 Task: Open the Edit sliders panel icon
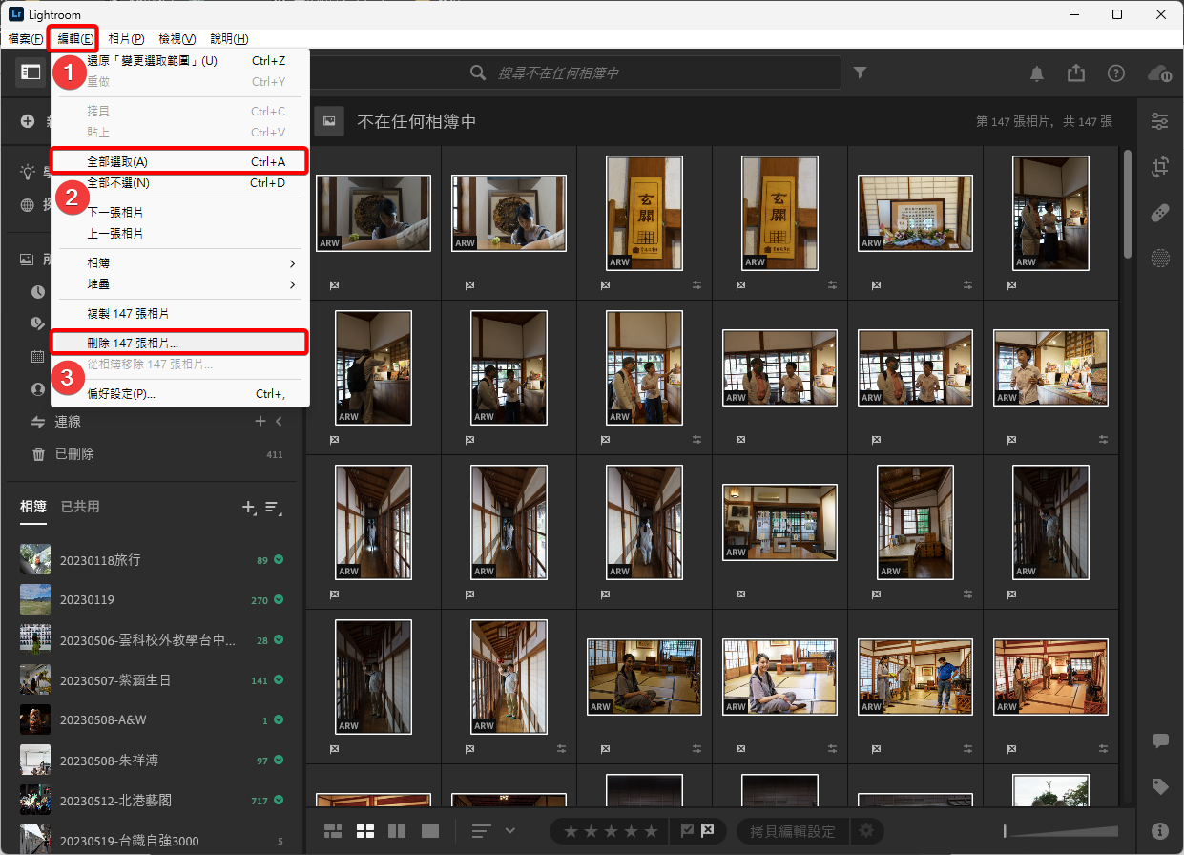click(1159, 121)
